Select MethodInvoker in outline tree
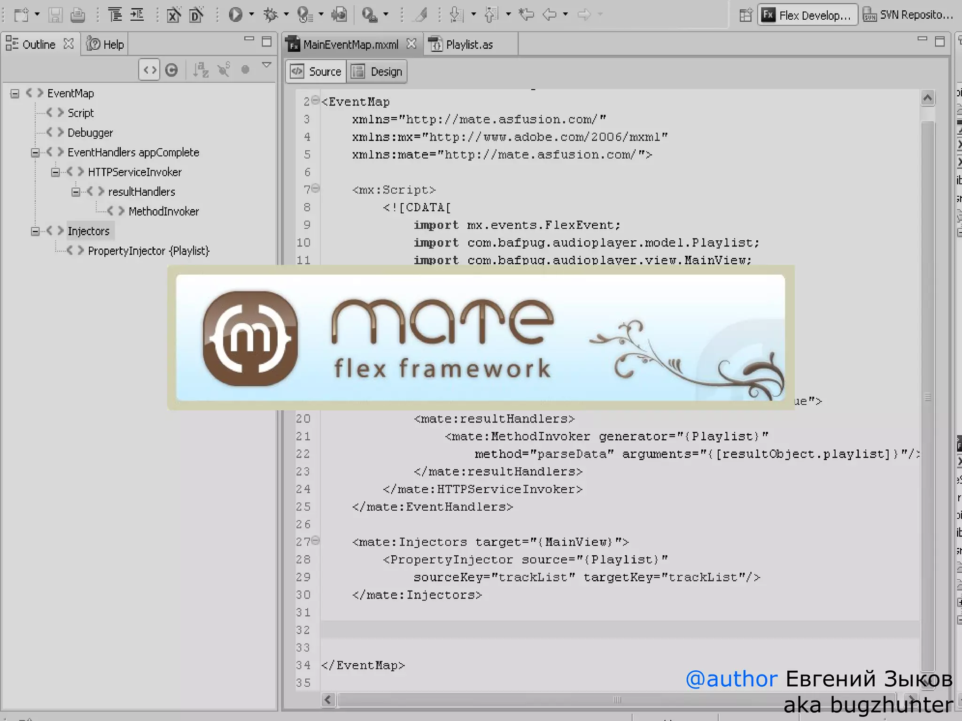 coord(163,212)
